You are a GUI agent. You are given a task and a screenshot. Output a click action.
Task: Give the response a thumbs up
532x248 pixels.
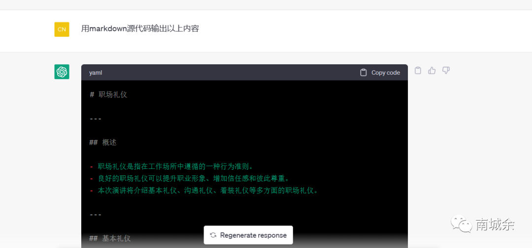pos(432,71)
